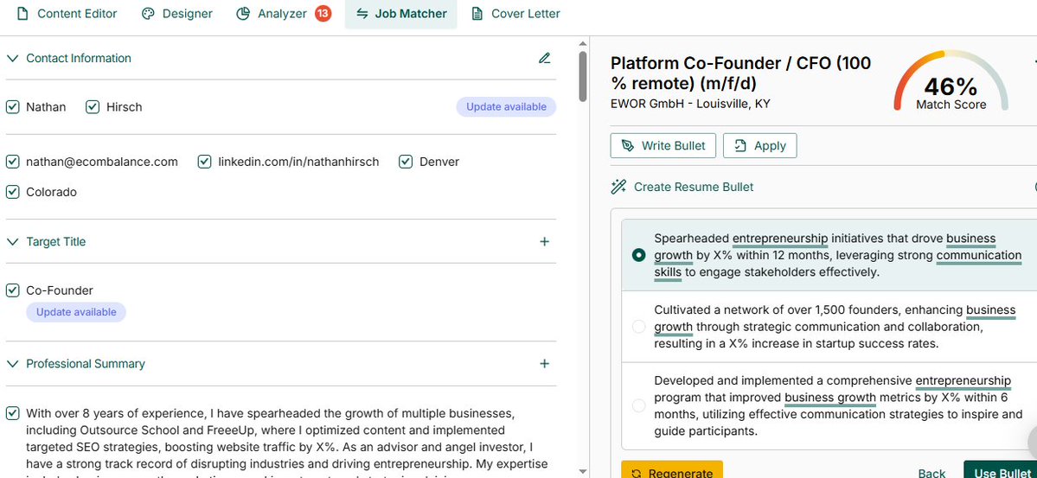
Task: Click the Analyzer pie chart icon
Action: pyautogui.click(x=243, y=14)
